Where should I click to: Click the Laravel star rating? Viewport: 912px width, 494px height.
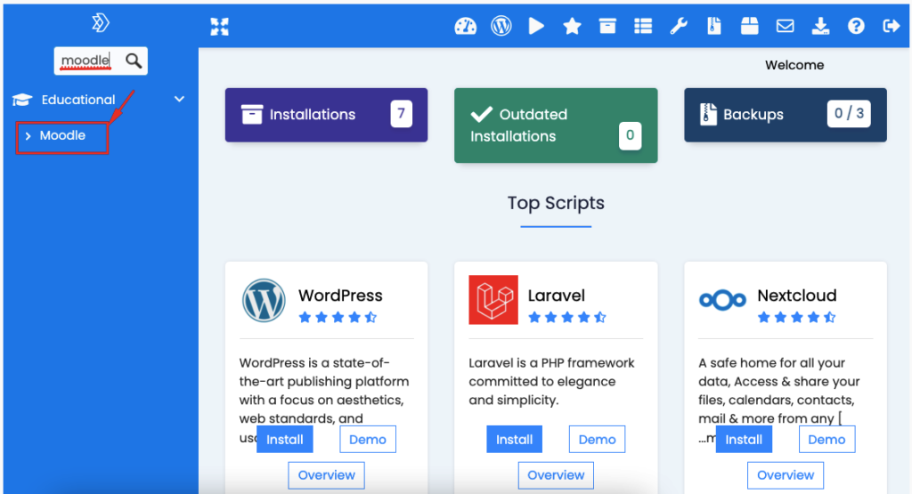click(567, 318)
